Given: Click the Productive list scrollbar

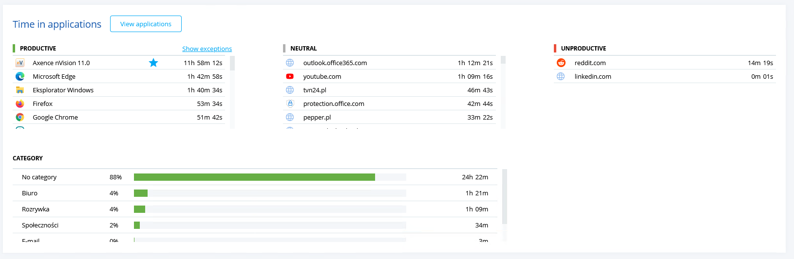Looking at the screenshot, I should pos(232,64).
